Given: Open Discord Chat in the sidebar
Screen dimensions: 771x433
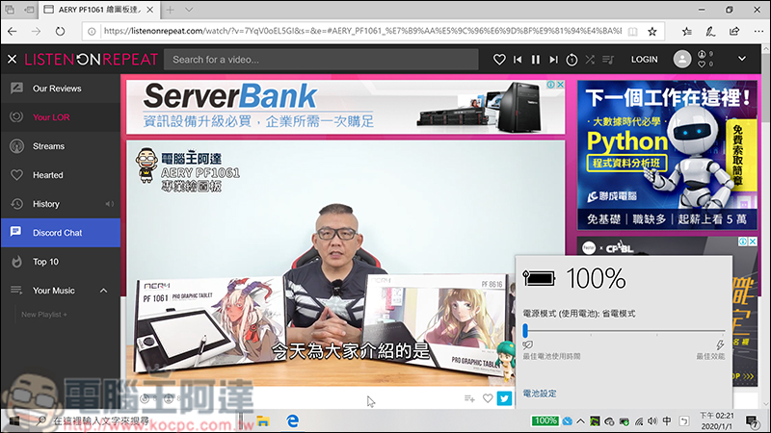Looking at the screenshot, I should 61,233.
